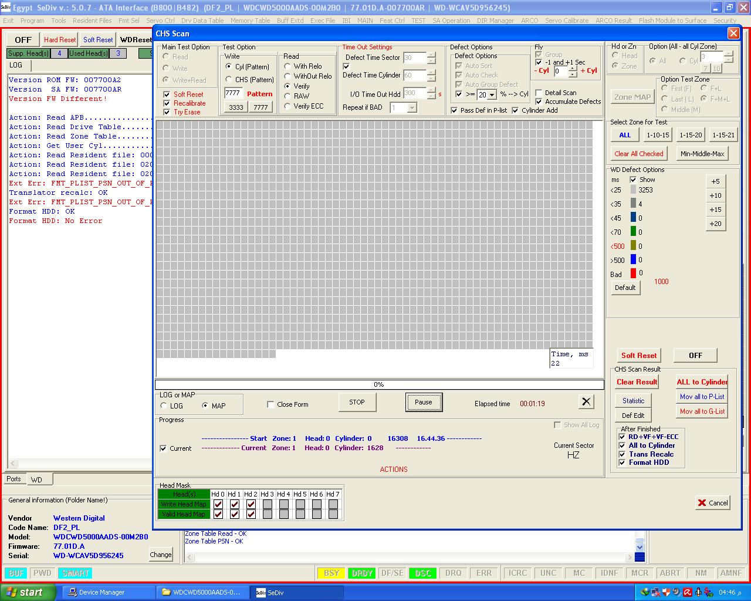This screenshot has width=751, height=601.
Task: Click the red X Cancel button
Action: [713, 502]
